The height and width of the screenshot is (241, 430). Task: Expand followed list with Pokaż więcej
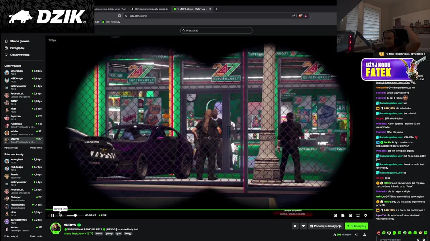11,148
